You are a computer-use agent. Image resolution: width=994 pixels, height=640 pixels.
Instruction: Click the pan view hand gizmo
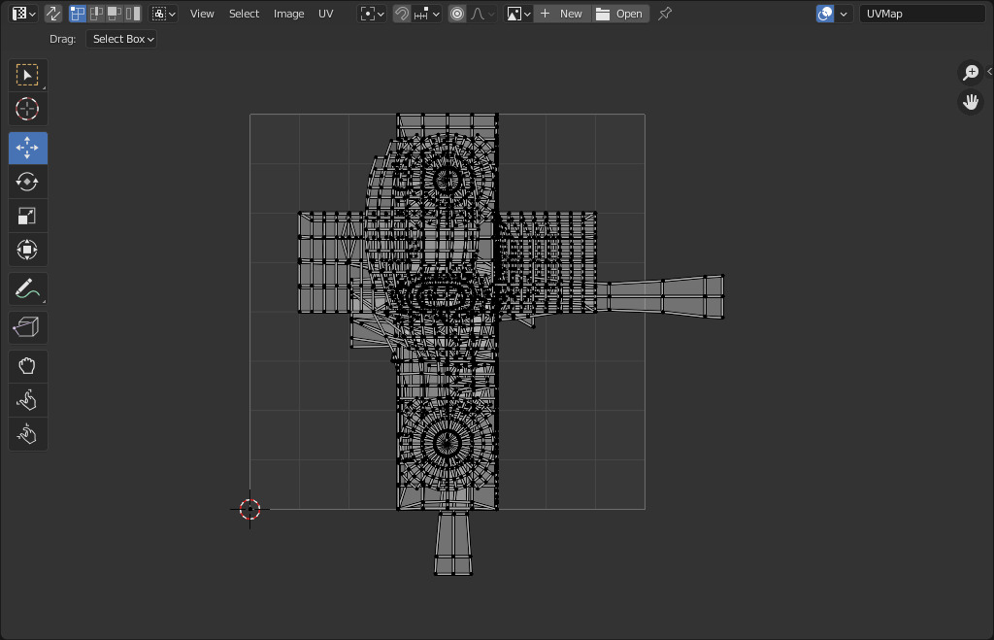[971, 102]
